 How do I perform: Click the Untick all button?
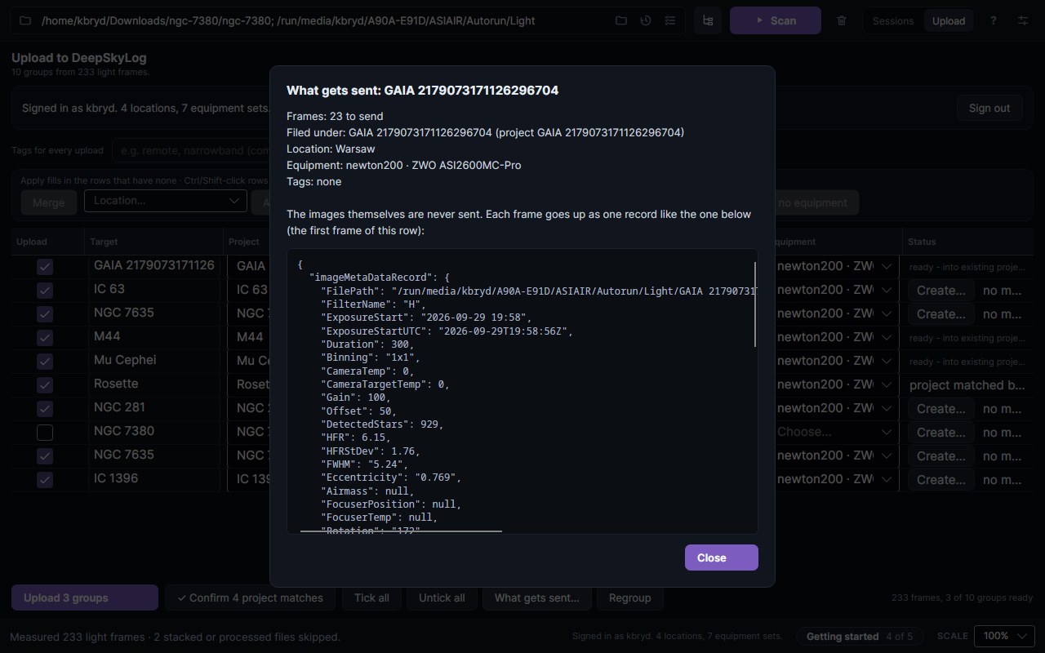click(442, 597)
